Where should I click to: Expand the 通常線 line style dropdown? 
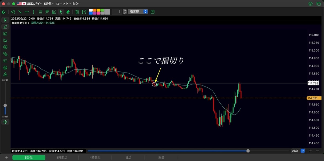(x=138, y=12)
